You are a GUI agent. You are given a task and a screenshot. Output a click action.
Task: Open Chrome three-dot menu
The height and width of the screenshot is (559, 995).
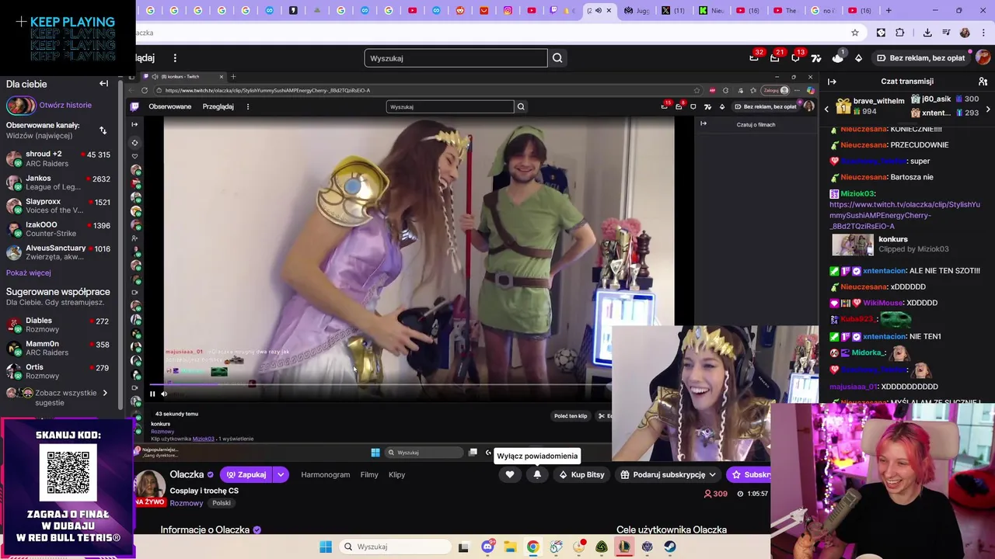tap(983, 33)
